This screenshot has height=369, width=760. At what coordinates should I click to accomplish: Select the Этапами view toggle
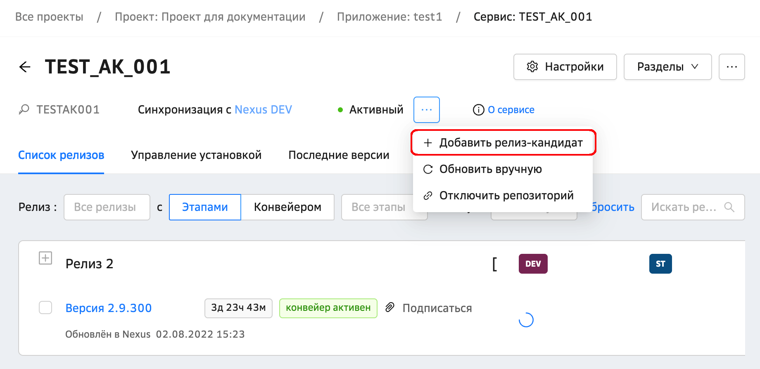(x=205, y=207)
